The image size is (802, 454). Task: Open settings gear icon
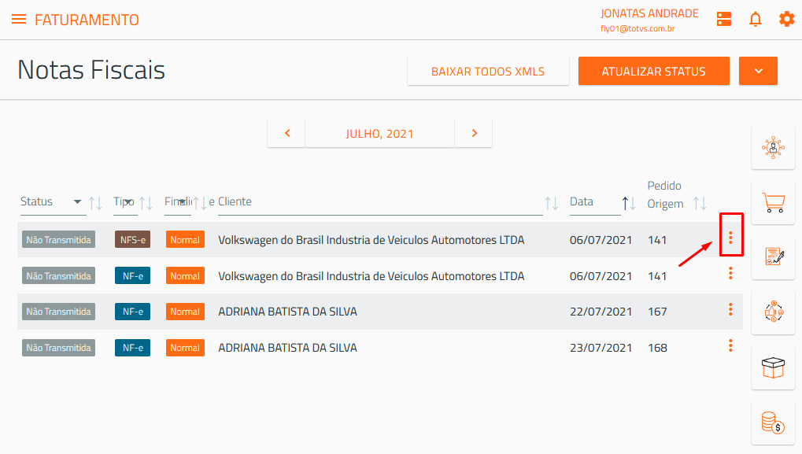[787, 20]
